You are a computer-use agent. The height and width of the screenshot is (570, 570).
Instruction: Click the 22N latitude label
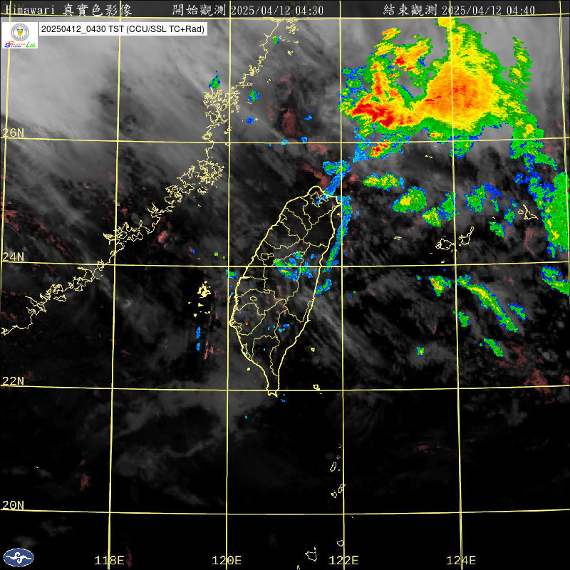[x=13, y=380]
